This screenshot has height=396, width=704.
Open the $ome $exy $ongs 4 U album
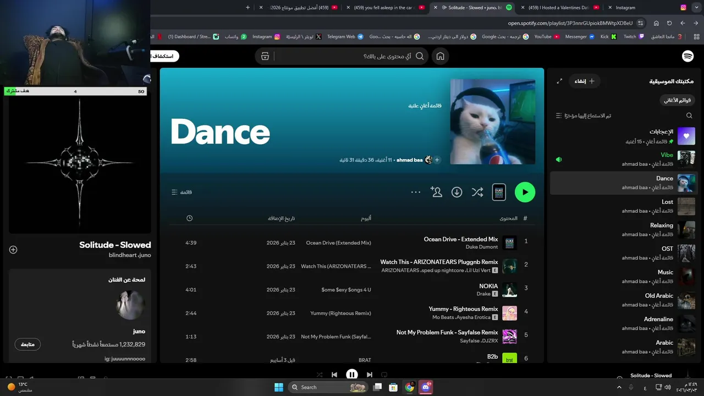click(x=346, y=290)
